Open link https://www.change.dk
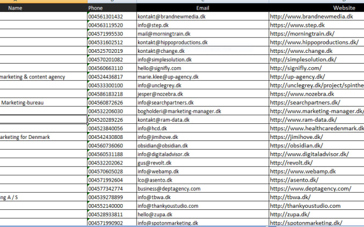The image size is (364, 227). [x=301, y=51]
